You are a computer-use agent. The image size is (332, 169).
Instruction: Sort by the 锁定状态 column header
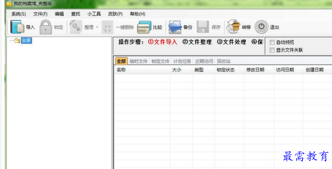[229, 70]
